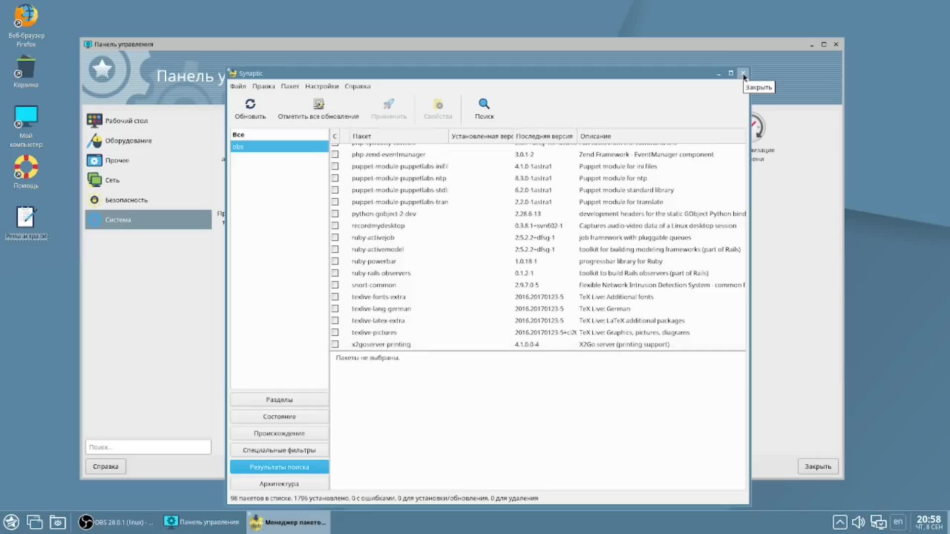Click the OBS taskbar item

click(x=117, y=522)
